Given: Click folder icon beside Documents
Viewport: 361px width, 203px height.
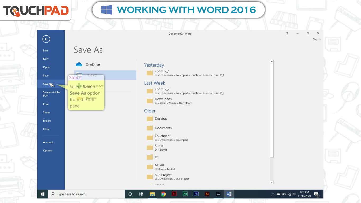Looking at the screenshot, I should click(x=150, y=128).
